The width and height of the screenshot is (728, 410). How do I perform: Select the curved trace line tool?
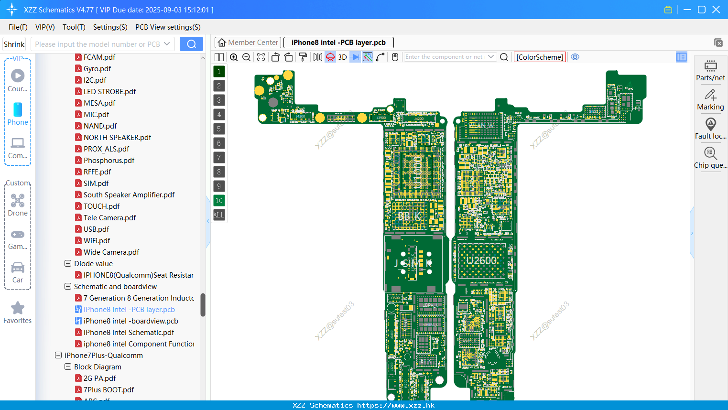pos(380,57)
